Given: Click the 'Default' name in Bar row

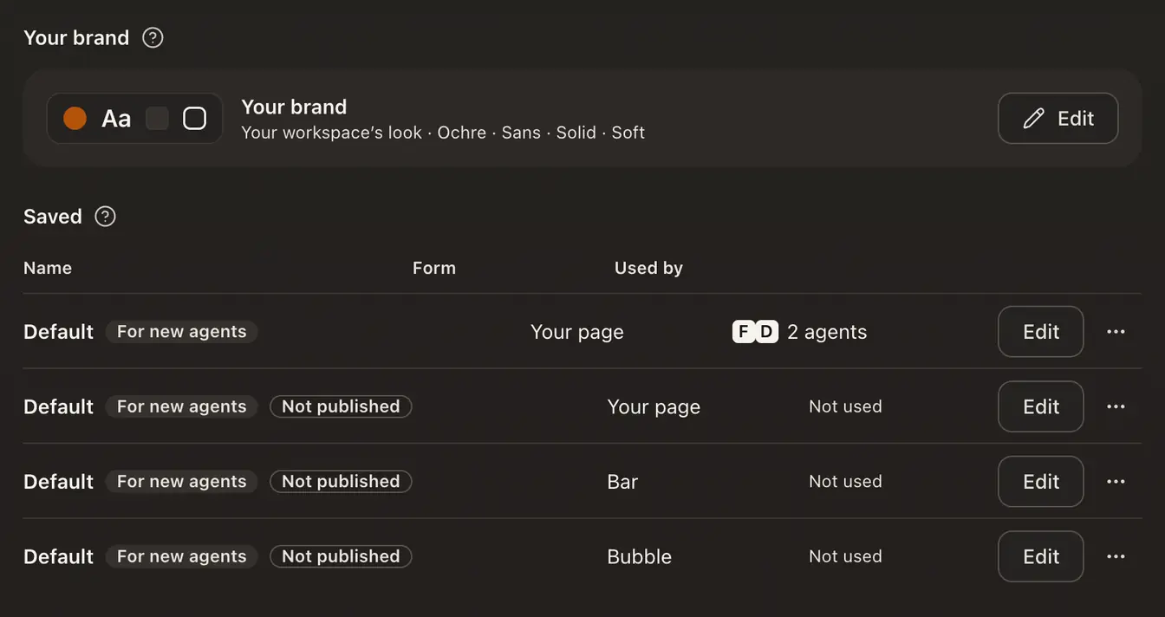Looking at the screenshot, I should [x=58, y=482].
